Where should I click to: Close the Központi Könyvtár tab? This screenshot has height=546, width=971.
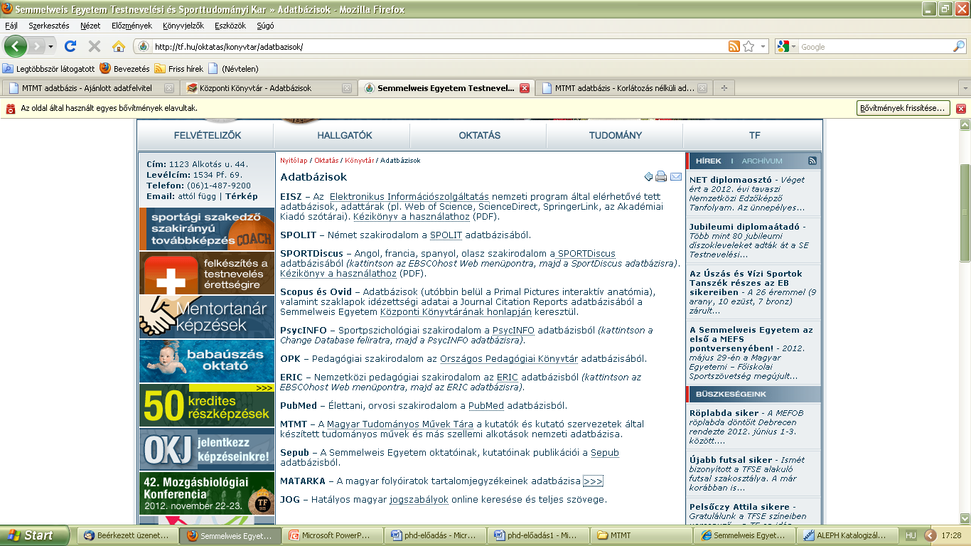click(347, 88)
